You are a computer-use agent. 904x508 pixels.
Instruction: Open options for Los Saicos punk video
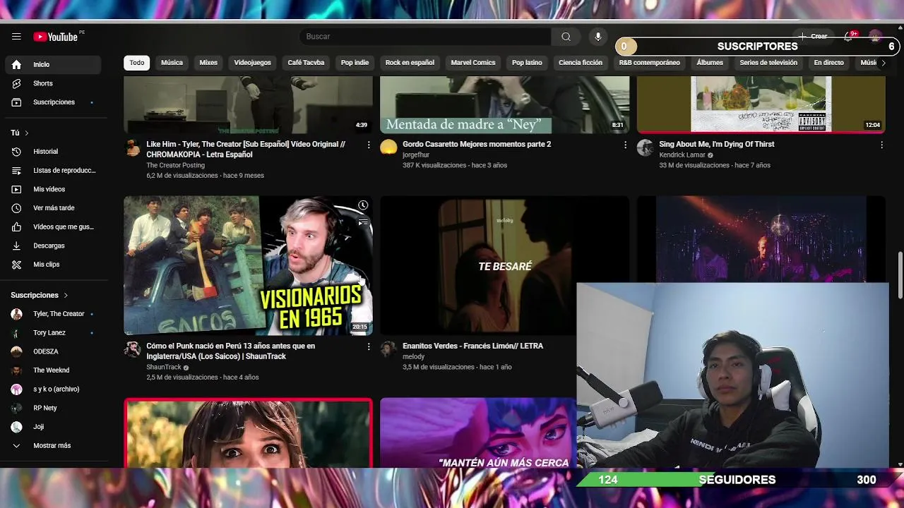click(368, 346)
